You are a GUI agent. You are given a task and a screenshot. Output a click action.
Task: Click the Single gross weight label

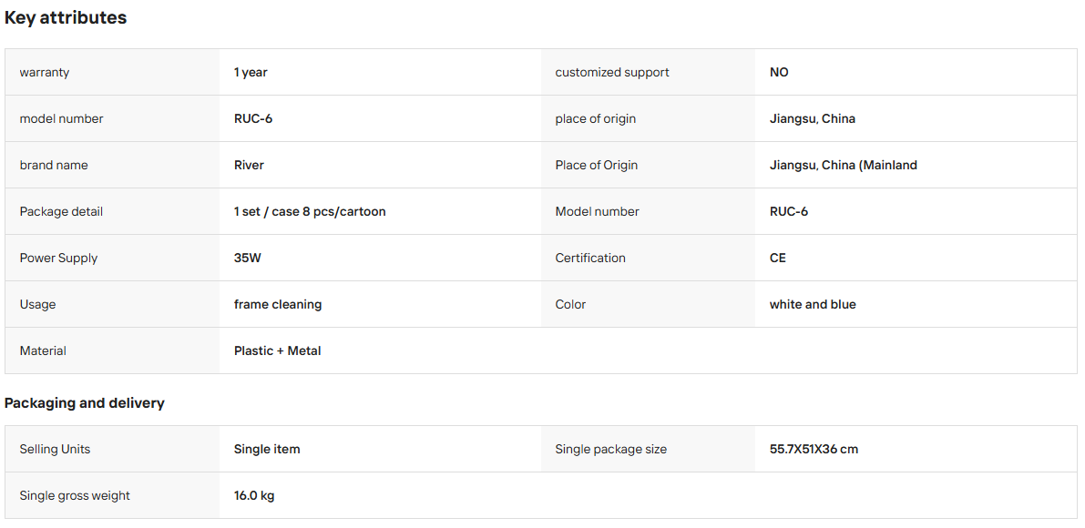75,495
